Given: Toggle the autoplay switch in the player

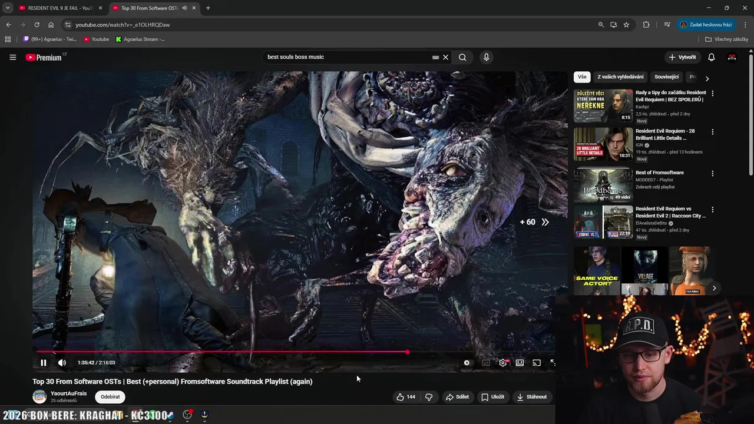Looking at the screenshot, I should click(467, 363).
